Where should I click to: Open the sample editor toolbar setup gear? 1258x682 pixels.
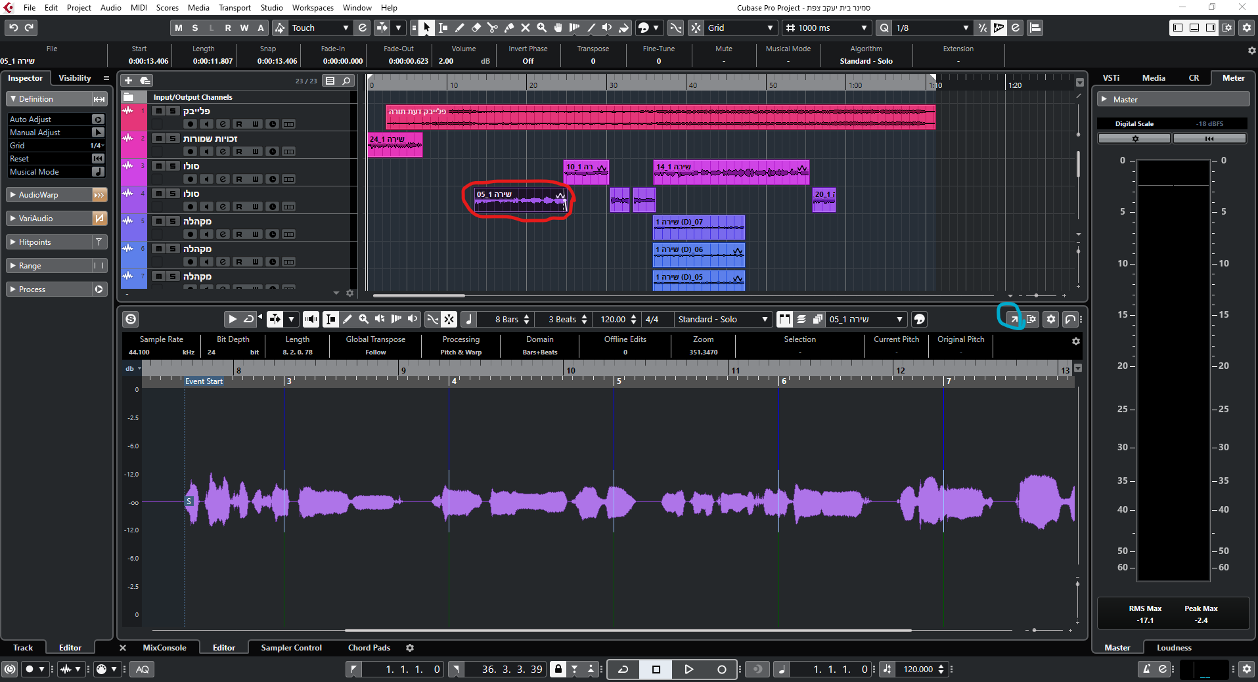[x=1051, y=319]
